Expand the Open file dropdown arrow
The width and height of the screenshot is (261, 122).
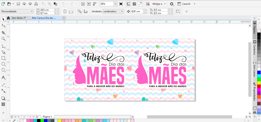13,4
